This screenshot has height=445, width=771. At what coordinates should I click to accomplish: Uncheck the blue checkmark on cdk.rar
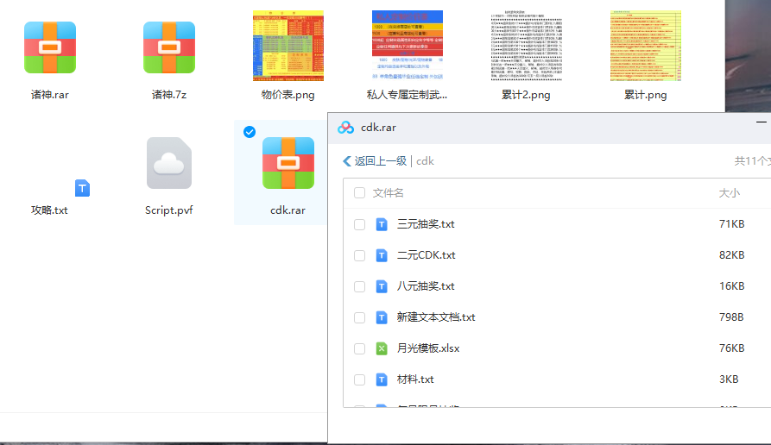tap(250, 132)
